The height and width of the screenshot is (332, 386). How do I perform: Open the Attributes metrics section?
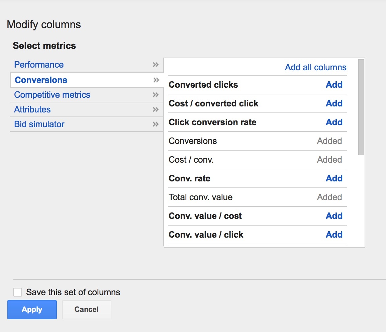[x=32, y=109]
